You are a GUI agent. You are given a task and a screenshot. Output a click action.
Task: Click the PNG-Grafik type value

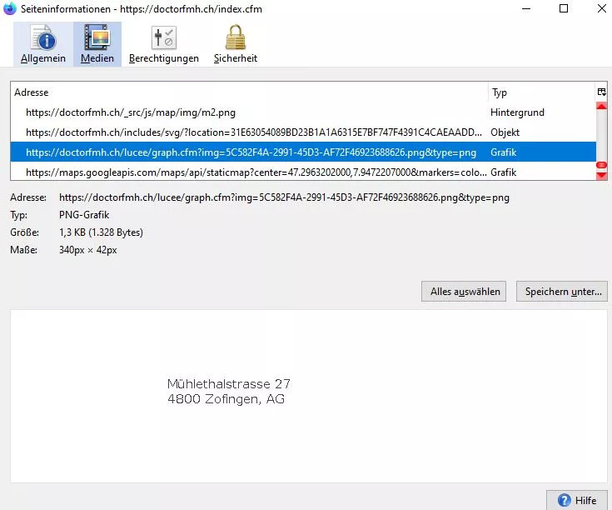pos(84,215)
